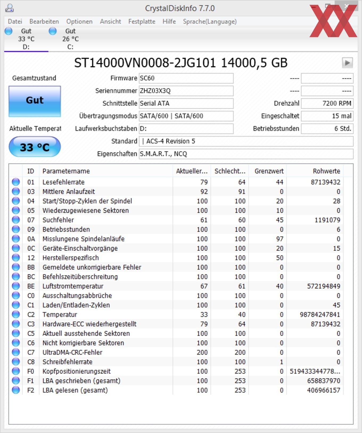This screenshot has width=362, height=433.
Task: Click status orb of Schreibfehlerrate row
Action: 16,361
